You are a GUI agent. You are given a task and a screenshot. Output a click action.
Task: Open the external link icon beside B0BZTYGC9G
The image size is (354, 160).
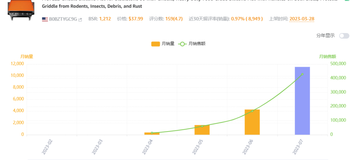click(x=80, y=20)
